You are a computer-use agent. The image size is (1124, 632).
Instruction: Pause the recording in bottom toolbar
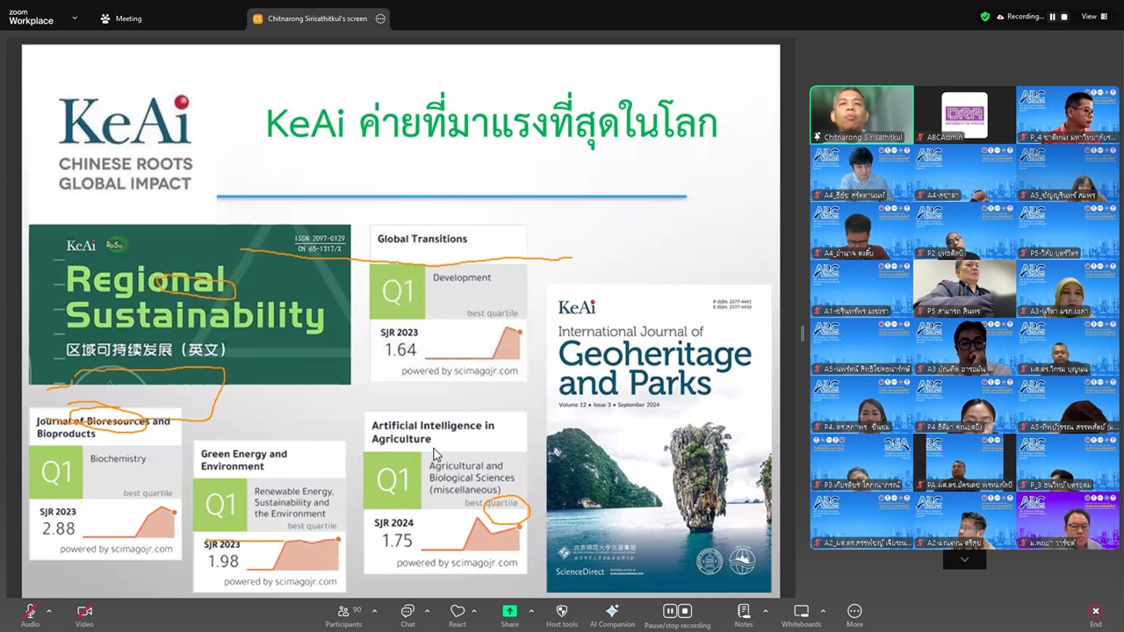click(x=670, y=611)
